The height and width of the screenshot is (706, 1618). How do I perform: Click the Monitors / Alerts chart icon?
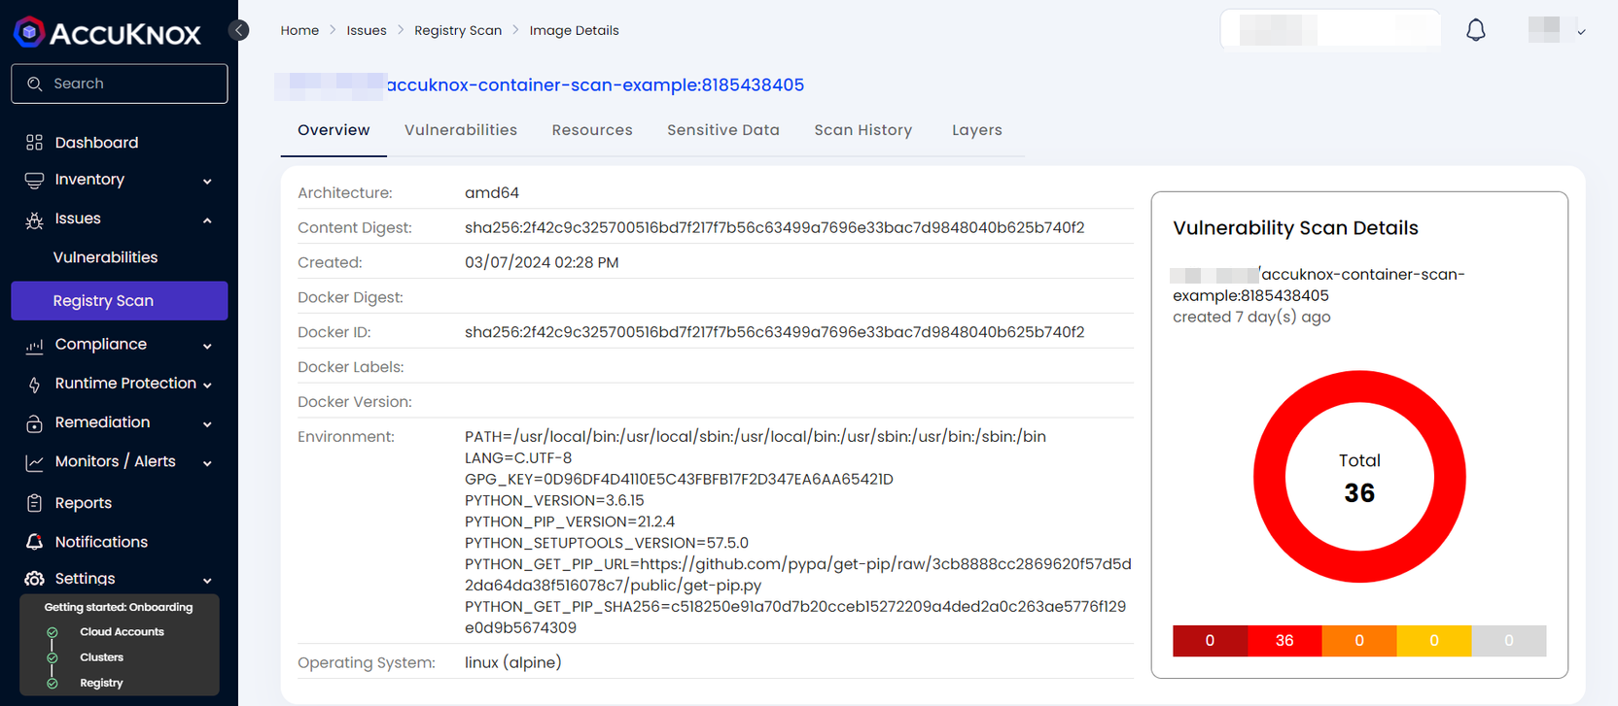click(34, 462)
